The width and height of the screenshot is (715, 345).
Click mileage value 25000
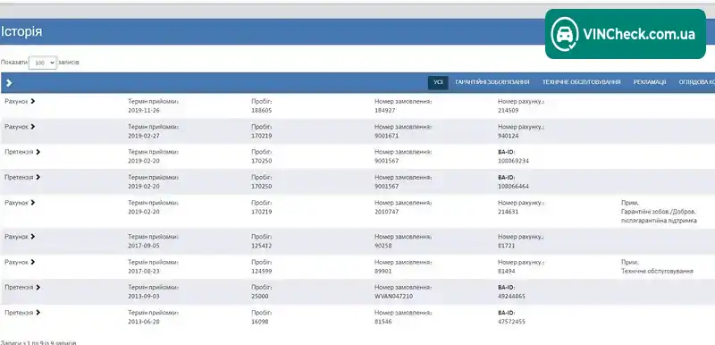260,296
